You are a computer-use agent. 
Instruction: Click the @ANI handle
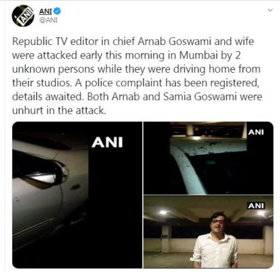[48, 20]
